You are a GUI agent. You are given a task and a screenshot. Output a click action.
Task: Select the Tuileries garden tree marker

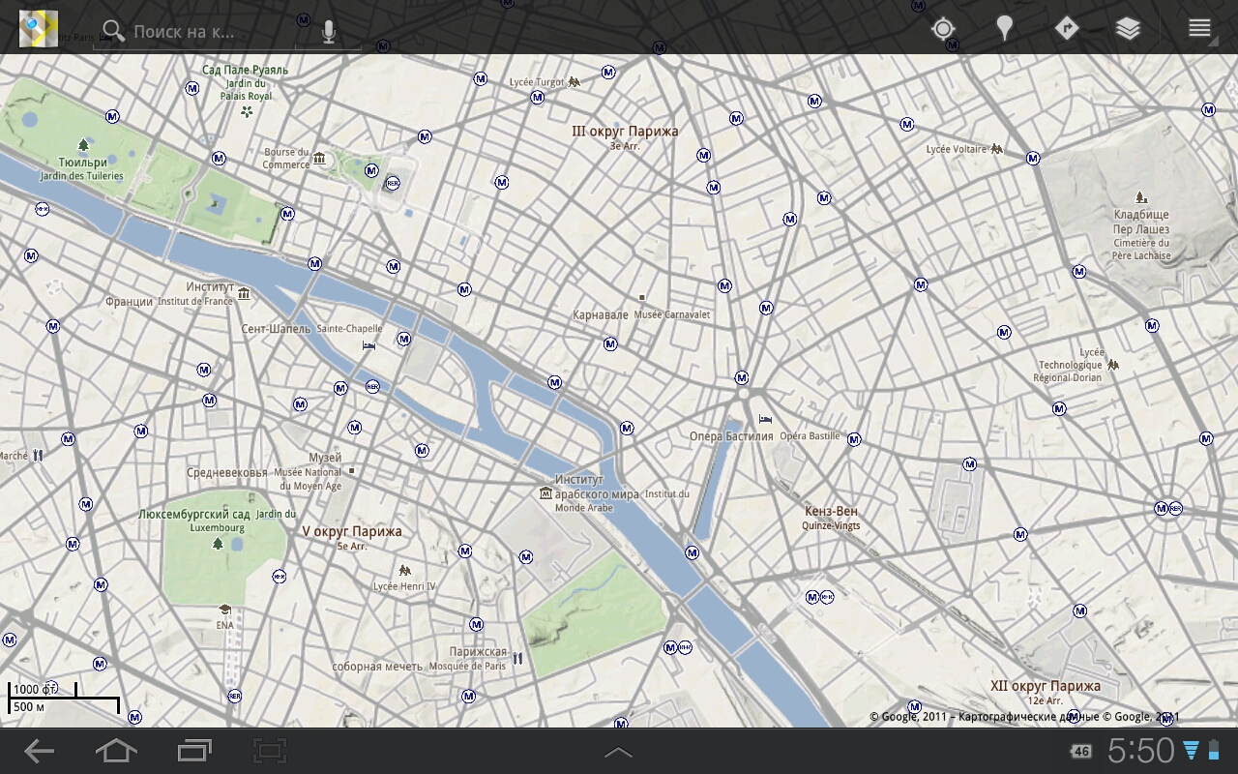(83, 145)
